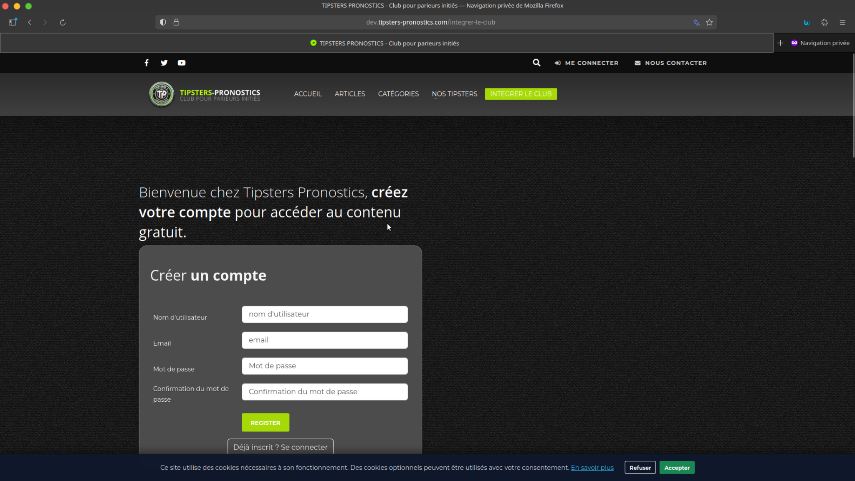Open the Twitter profile icon
The width and height of the screenshot is (855, 481).
164,63
